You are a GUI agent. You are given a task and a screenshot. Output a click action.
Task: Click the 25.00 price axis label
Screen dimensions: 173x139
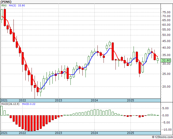coord(166,74)
